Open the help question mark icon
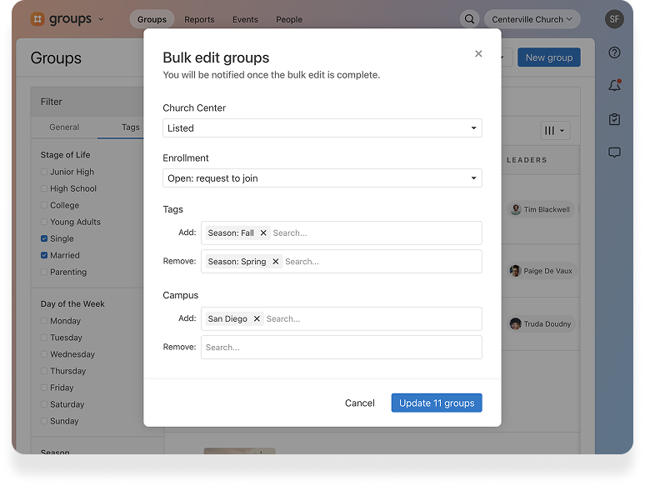This screenshot has height=486, width=645. 614,53
